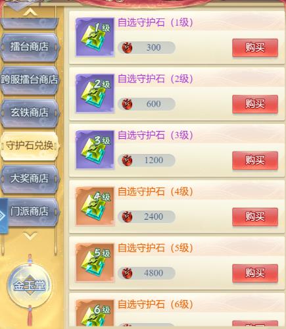Click 购买 for the 600 price item
This screenshot has height=329, width=286.
255,104
